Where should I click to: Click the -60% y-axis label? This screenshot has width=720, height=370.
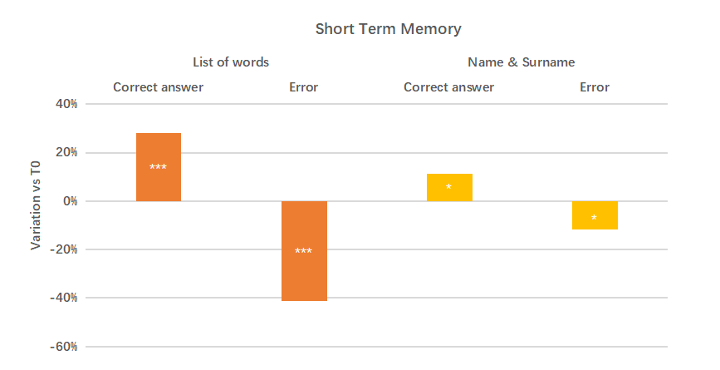click(65, 347)
